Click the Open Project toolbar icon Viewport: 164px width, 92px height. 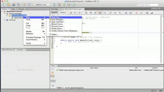[x=14, y=5]
